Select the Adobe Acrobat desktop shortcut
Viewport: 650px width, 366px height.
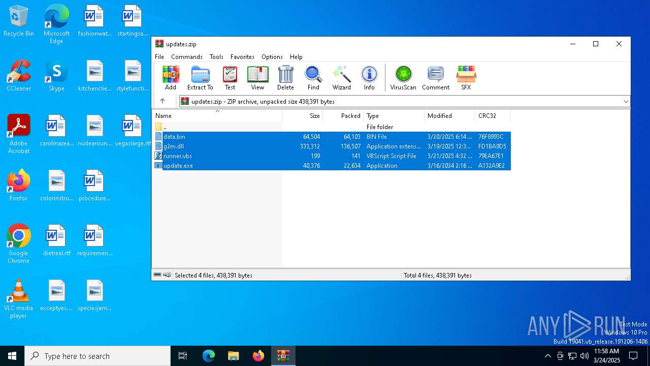(19, 134)
